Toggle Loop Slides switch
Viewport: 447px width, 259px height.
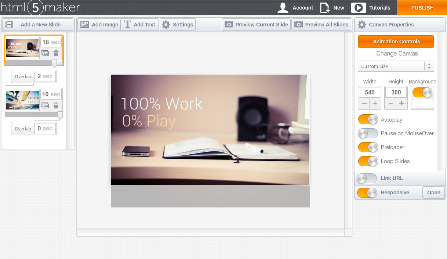(x=368, y=161)
